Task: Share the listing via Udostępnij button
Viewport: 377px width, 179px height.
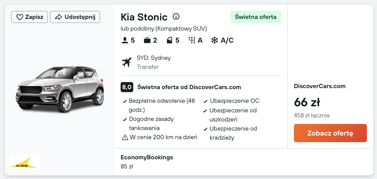Action: (x=75, y=17)
